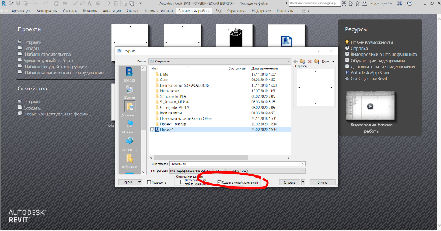Click the Cancel (Отмена) button in dialog
The image size is (441, 231).
322,182
